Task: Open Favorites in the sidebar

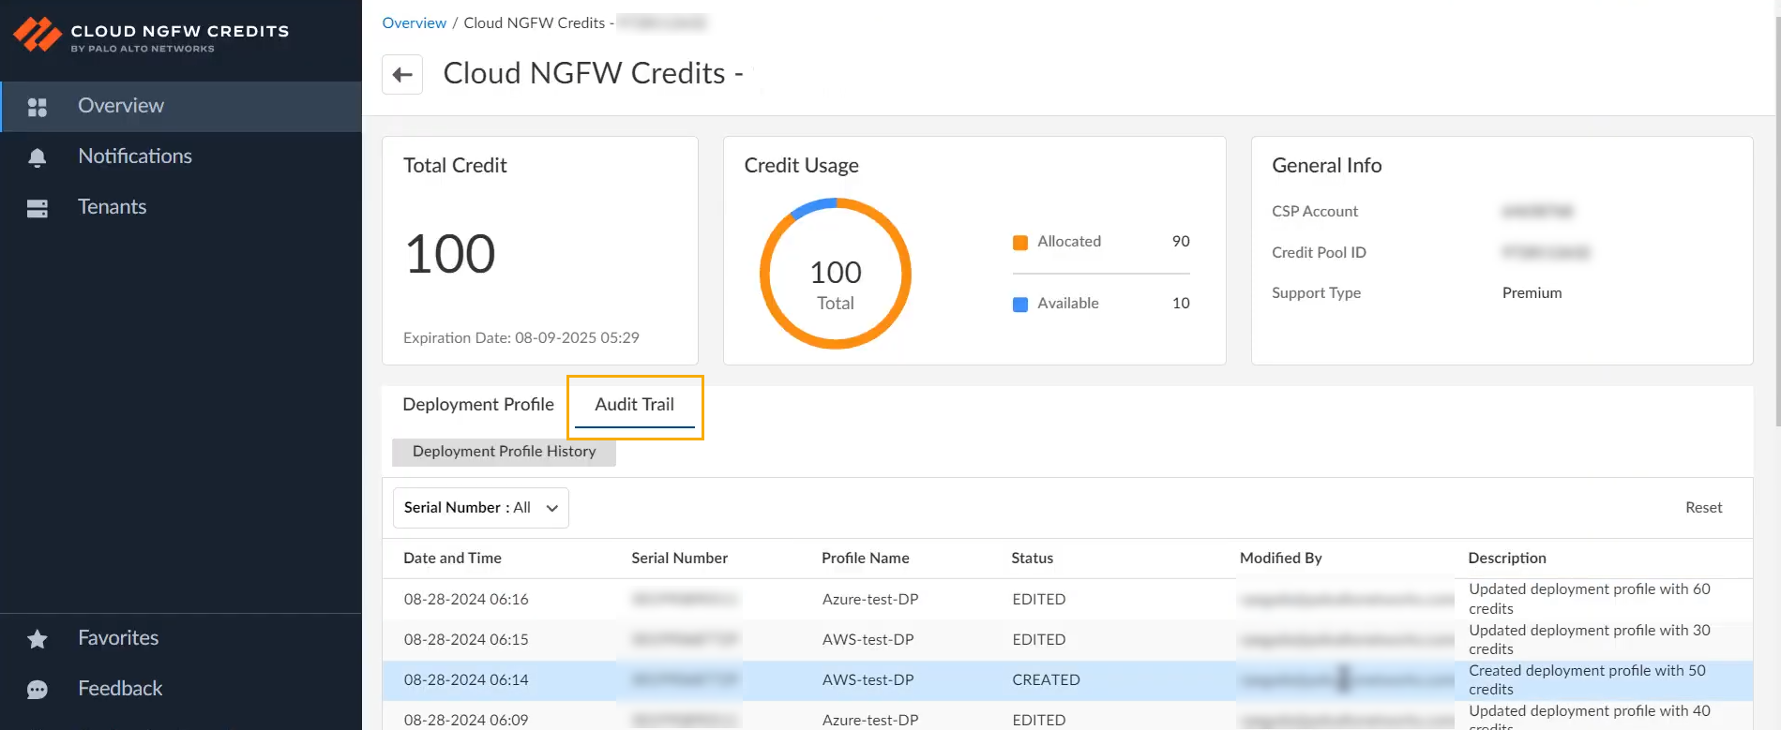Action: pos(181,638)
